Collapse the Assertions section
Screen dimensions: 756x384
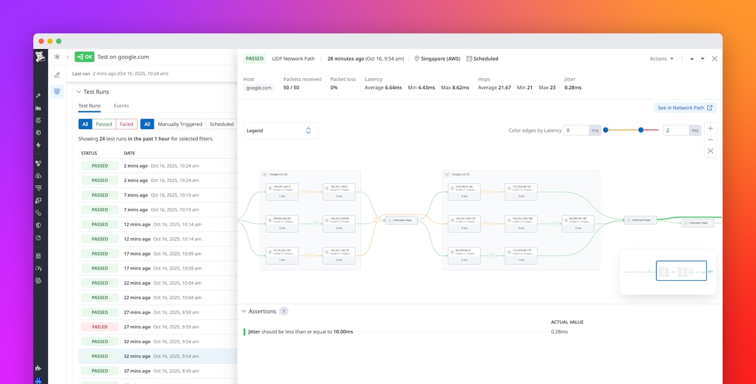point(245,311)
